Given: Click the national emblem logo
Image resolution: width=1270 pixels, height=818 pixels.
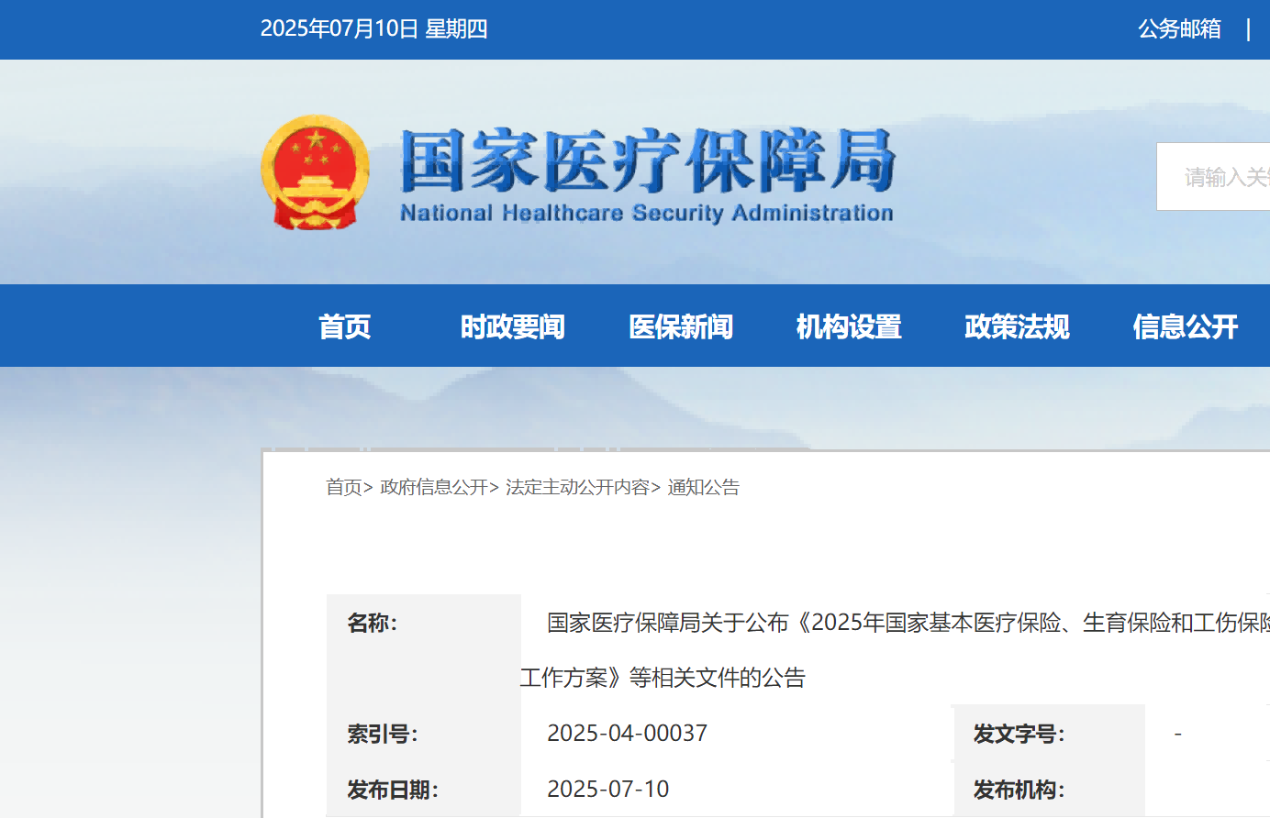Looking at the screenshot, I should pos(315,172).
